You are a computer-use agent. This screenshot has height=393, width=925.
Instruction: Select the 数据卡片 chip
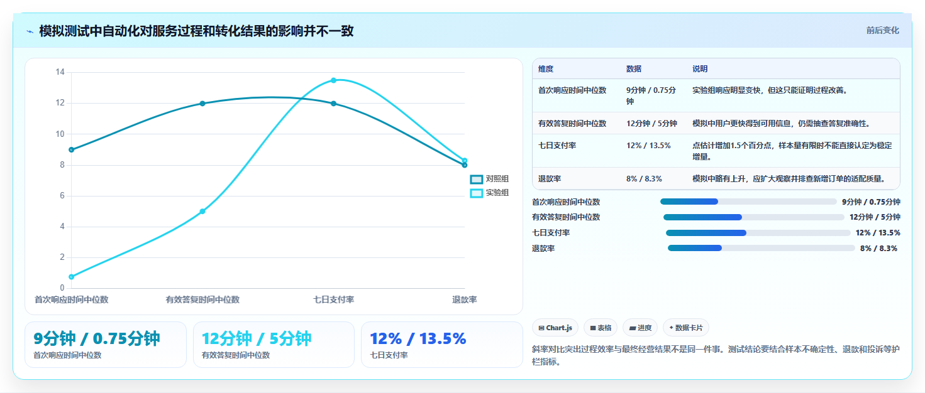[686, 328]
